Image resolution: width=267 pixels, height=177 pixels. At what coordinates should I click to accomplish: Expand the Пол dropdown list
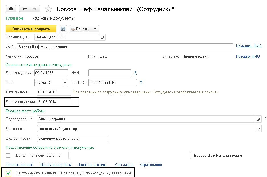click(x=65, y=83)
